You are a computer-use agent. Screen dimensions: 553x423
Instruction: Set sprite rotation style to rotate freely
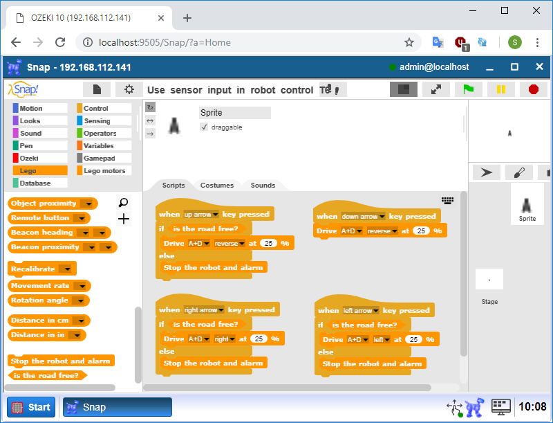[150, 107]
